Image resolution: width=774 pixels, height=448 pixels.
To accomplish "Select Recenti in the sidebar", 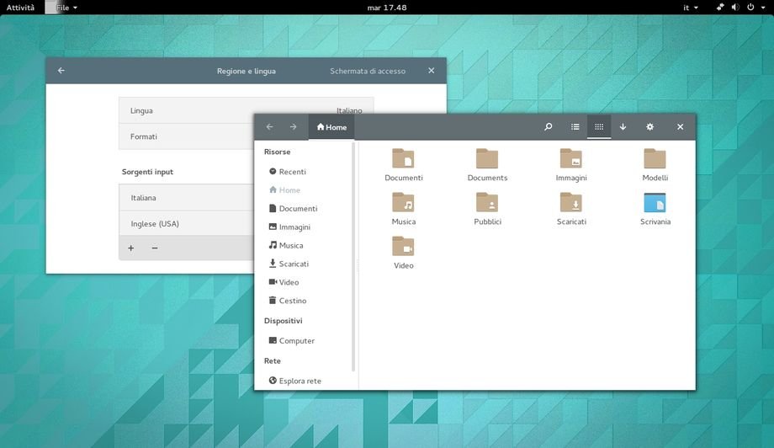I will [292, 172].
